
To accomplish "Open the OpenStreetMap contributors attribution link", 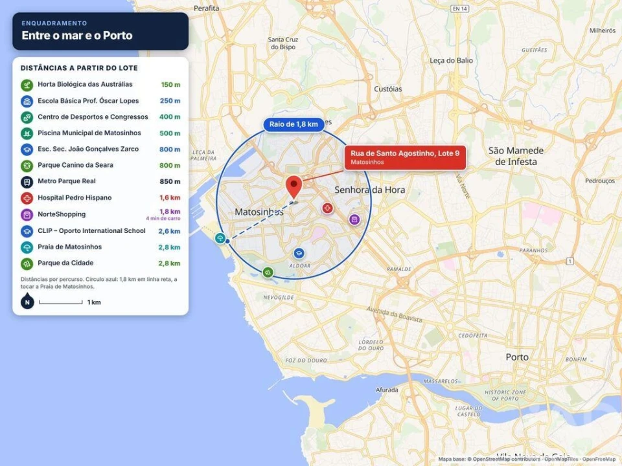I will point(506,460).
